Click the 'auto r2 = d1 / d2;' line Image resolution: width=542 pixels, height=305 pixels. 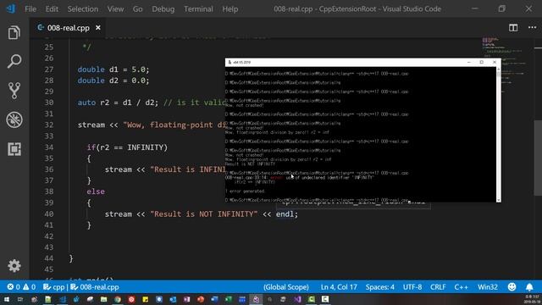118,103
